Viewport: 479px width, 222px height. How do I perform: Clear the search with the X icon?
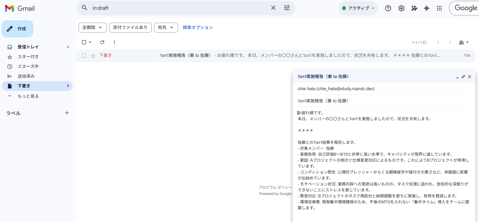tap(273, 8)
